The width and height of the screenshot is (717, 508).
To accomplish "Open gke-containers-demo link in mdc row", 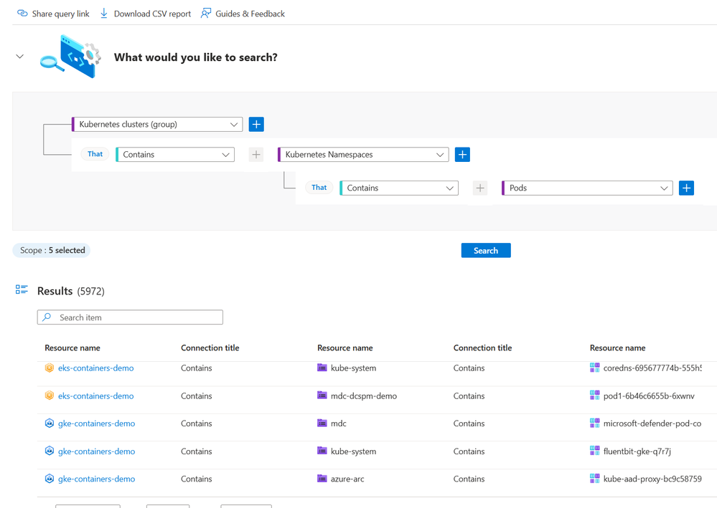I will 96,423.
